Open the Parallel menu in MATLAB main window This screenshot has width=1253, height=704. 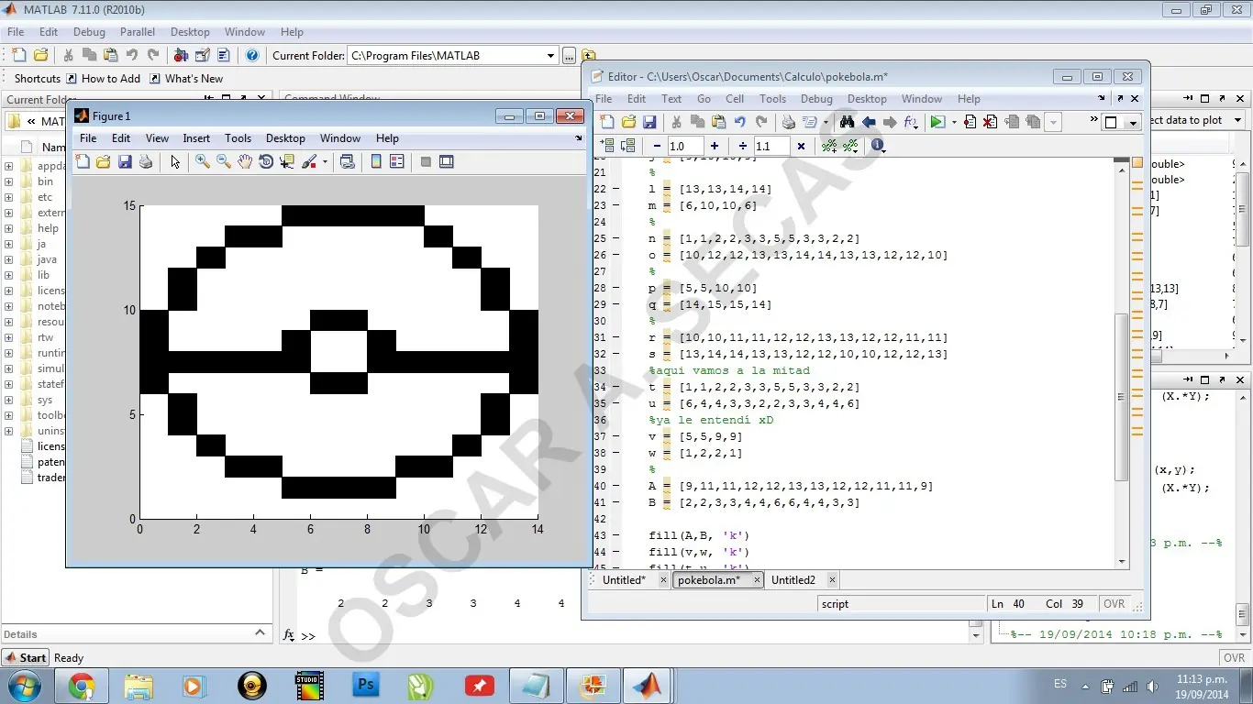point(138,32)
